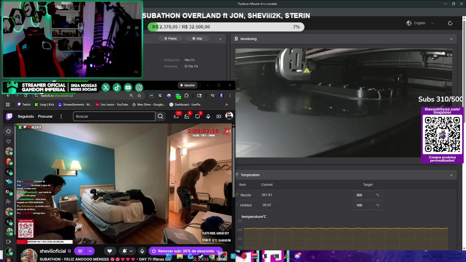This screenshot has width=466, height=262.
Task: Open Chrome extensions puzzle icon
Action: click(x=186, y=96)
